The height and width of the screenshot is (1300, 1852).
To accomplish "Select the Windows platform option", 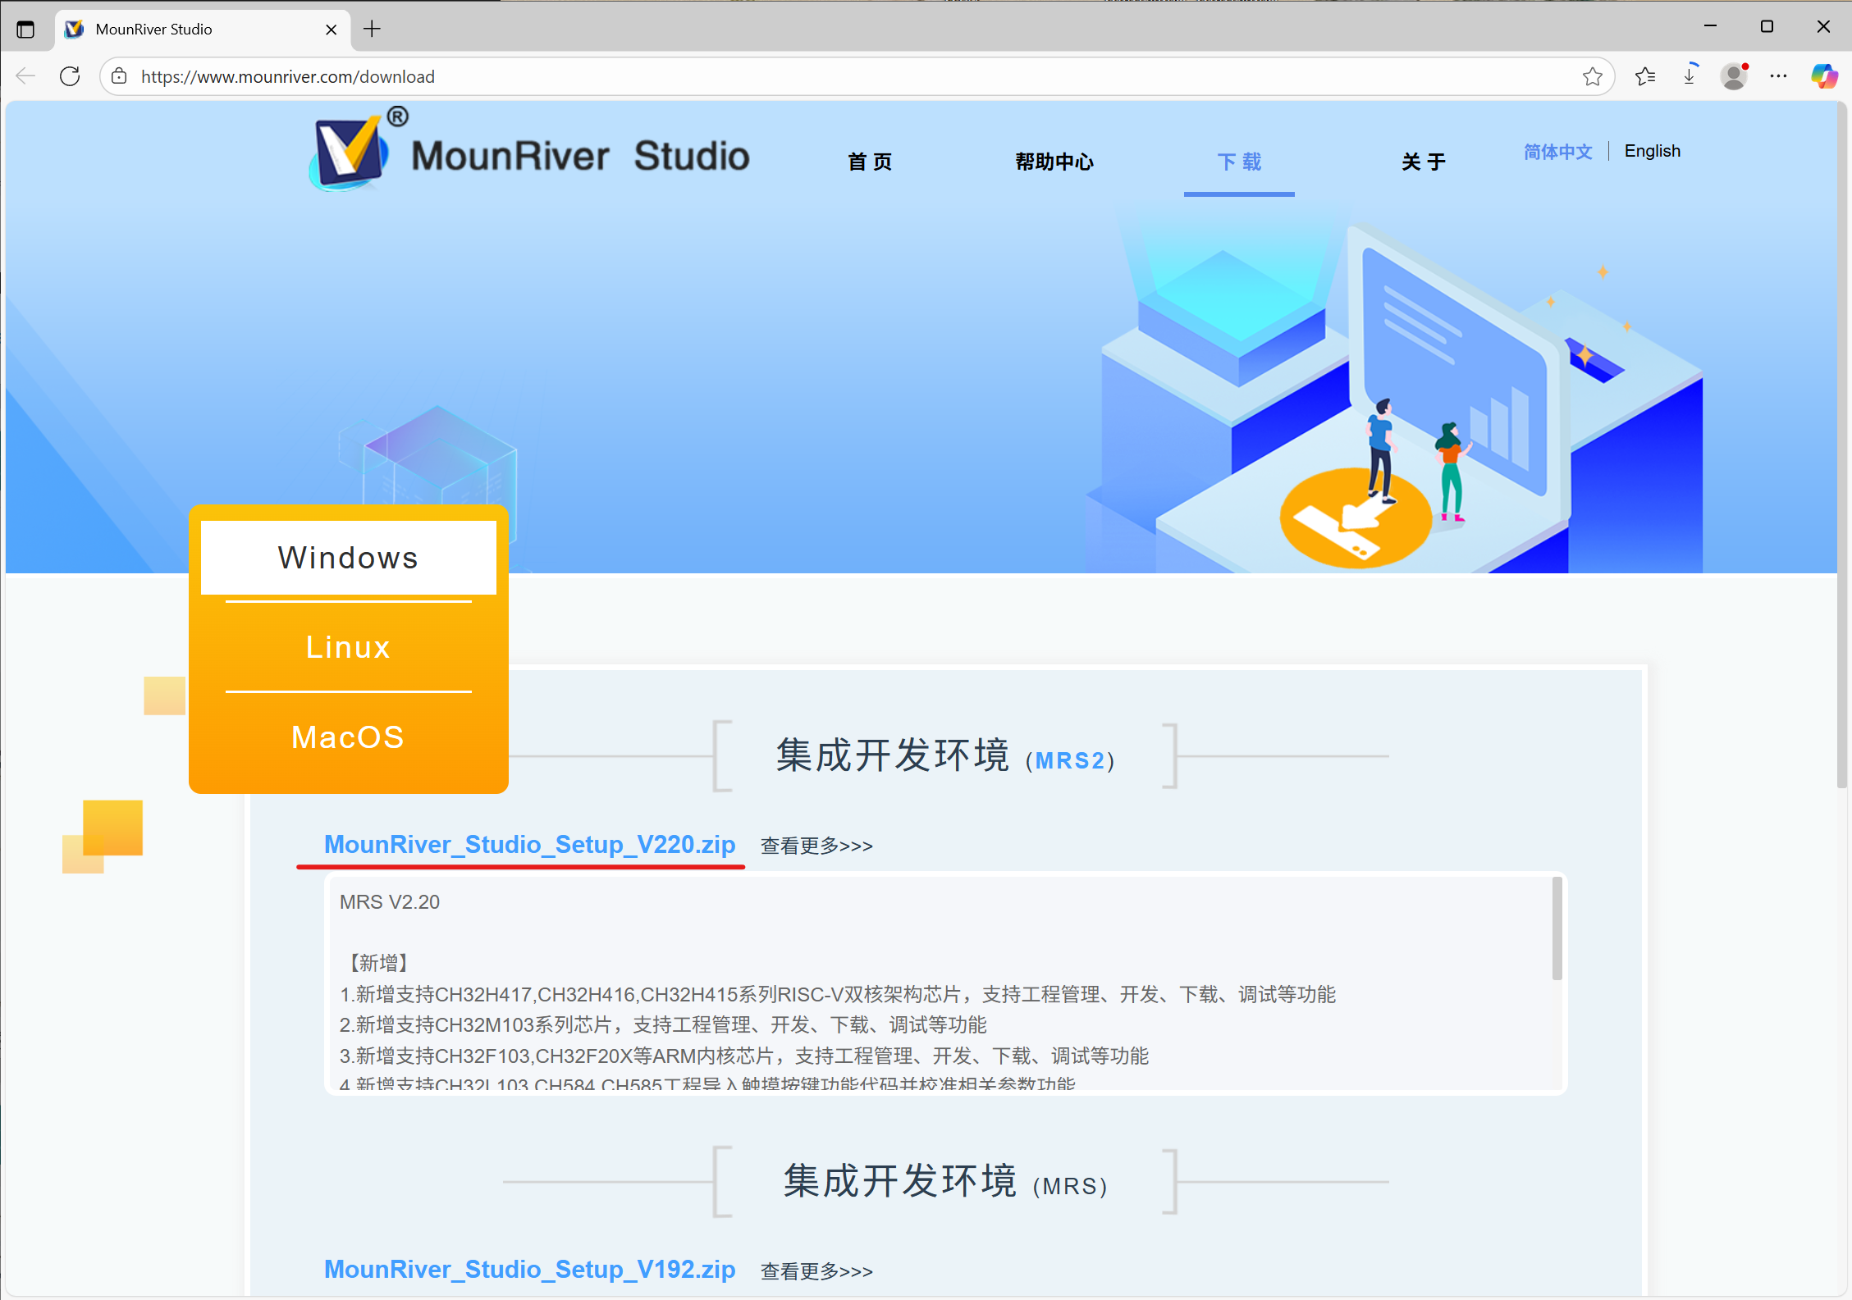I will click(348, 558).
